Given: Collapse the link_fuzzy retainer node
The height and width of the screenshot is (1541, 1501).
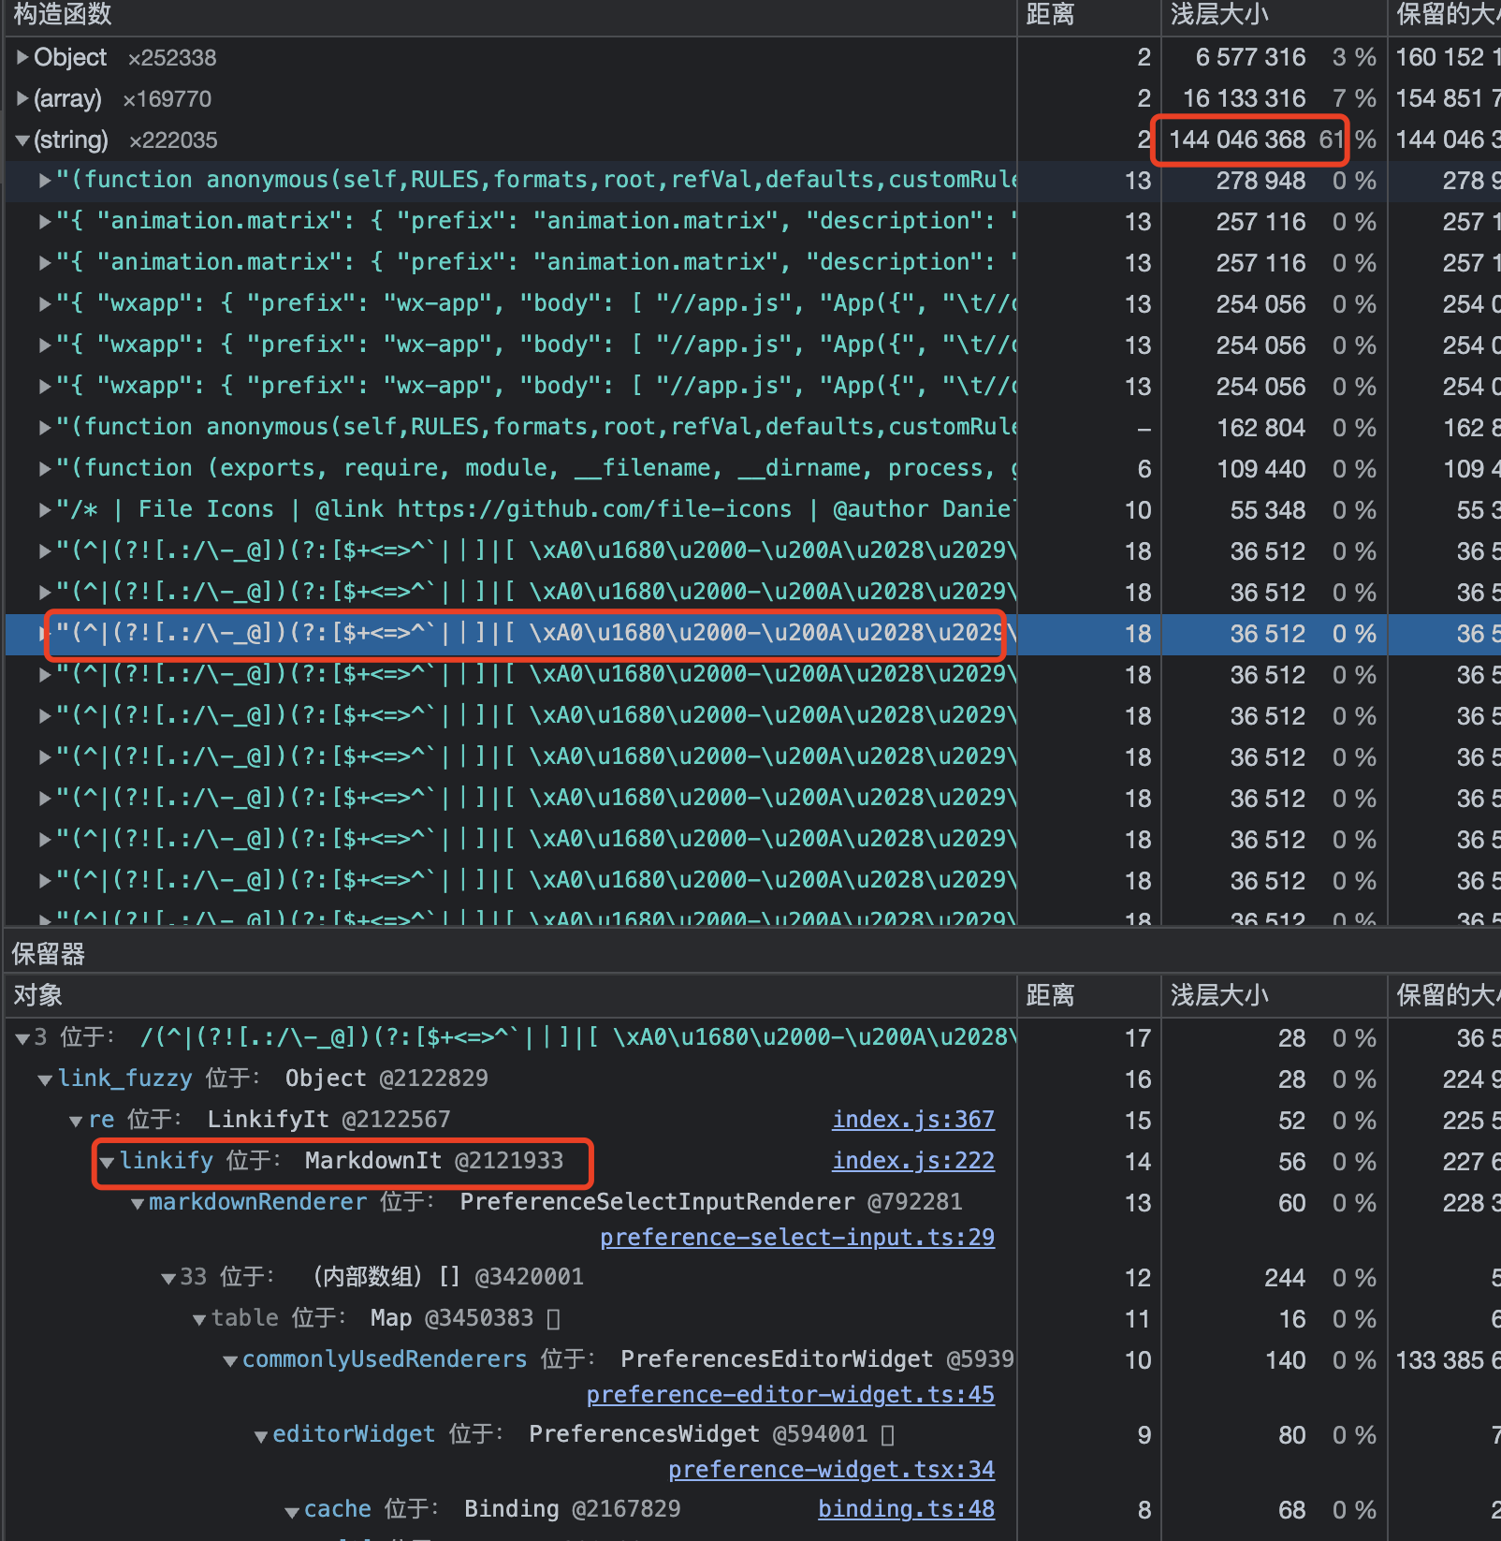Looking at the screenshot, I should pos(44,1078).
